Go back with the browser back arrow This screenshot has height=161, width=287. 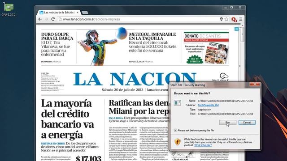click(x=40, y=19)
